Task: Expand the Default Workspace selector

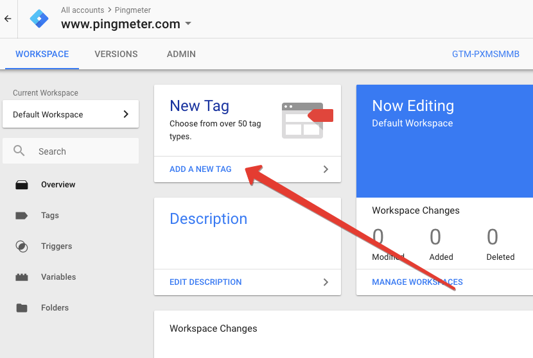Action: 71,114
